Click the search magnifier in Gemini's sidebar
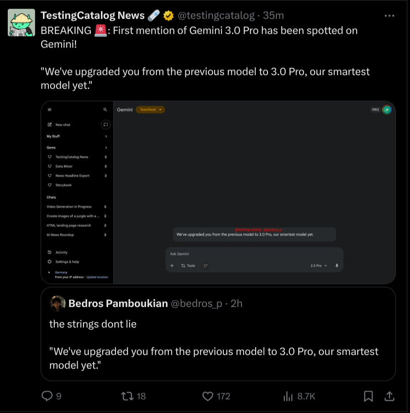 click(105, 110)
